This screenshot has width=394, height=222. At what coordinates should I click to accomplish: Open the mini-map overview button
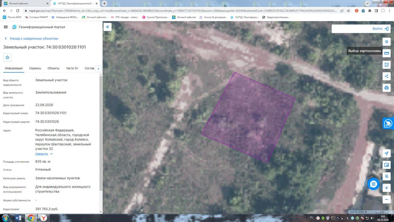pos(386,165)
